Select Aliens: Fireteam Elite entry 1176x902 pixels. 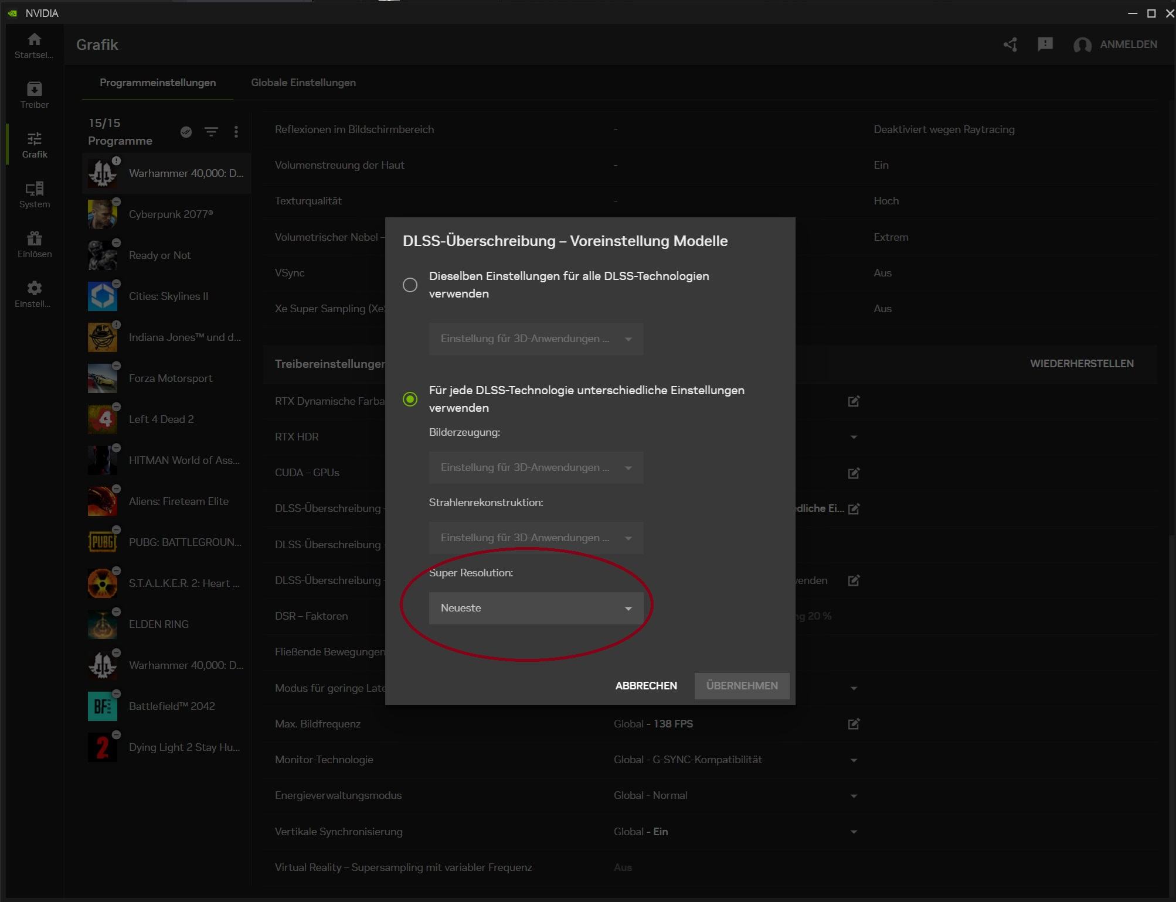tap(166, 501)
